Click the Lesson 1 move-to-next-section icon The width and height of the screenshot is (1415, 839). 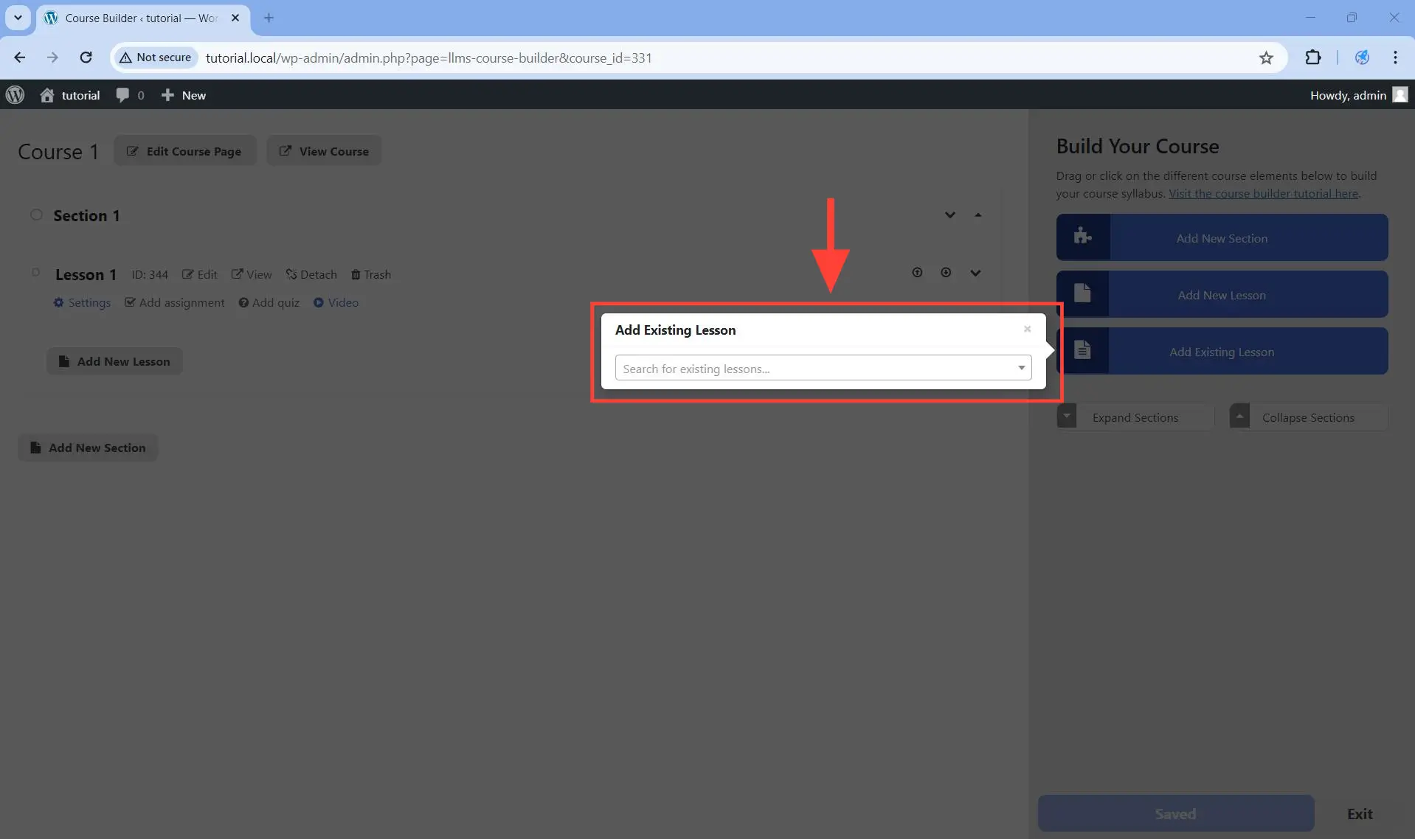pos(946,273)
